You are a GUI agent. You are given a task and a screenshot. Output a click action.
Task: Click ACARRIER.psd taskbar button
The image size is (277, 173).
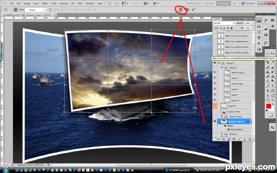tap(178, 170)
